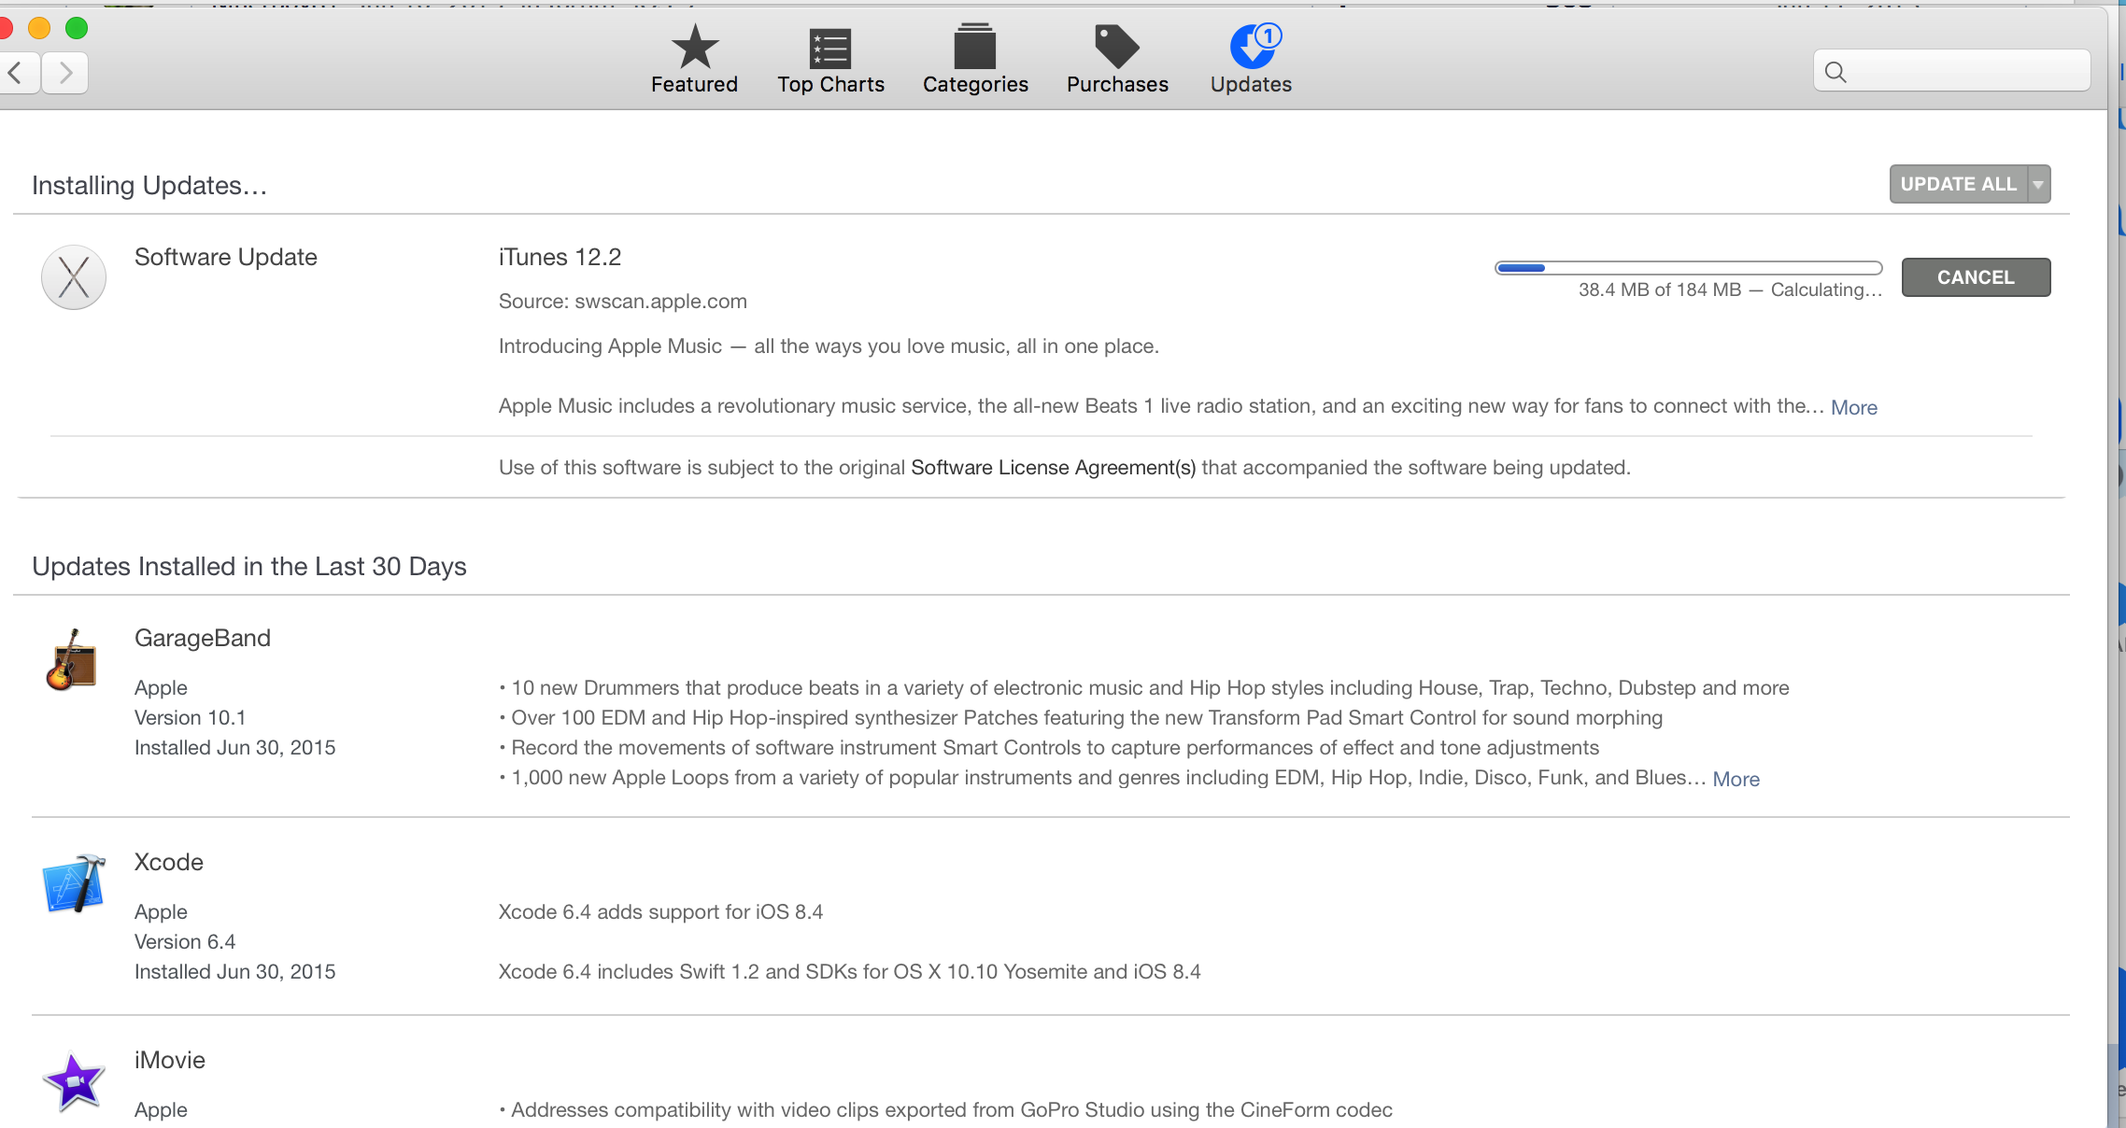The image size is (2126, 1128).
Task: Open the GarageBand app title
Action: [x=203, y=638]
